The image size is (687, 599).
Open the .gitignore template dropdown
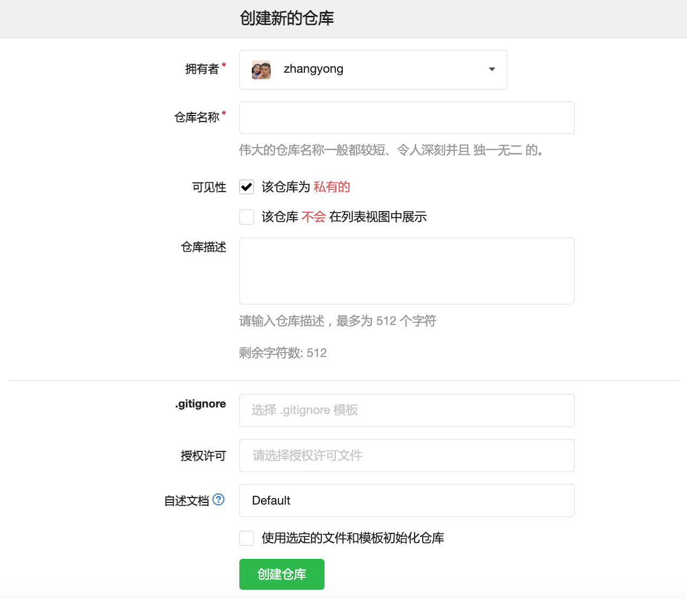click(x=406, y=410)
